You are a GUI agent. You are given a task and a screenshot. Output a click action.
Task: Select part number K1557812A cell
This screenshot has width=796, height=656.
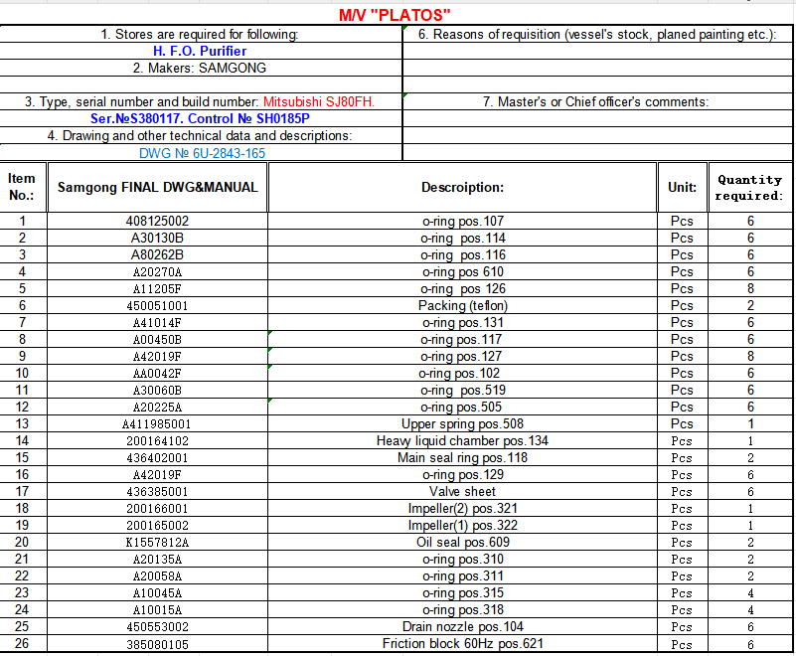click(157, 542)
